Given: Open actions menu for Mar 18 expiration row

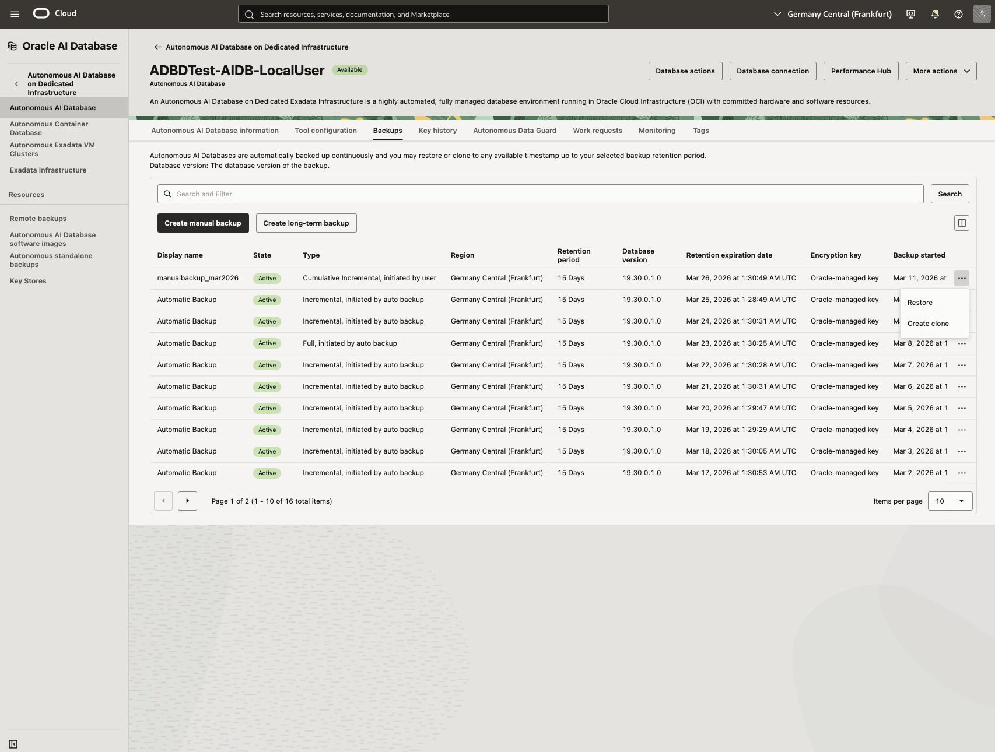Looking at the screenshot, I should tap(962, 452).
